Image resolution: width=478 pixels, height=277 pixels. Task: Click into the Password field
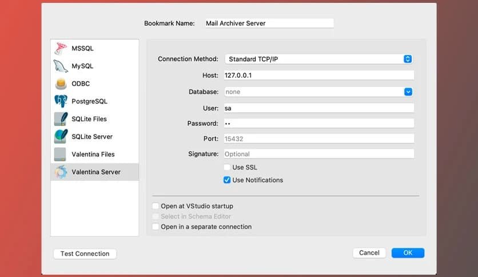[318, 124]
